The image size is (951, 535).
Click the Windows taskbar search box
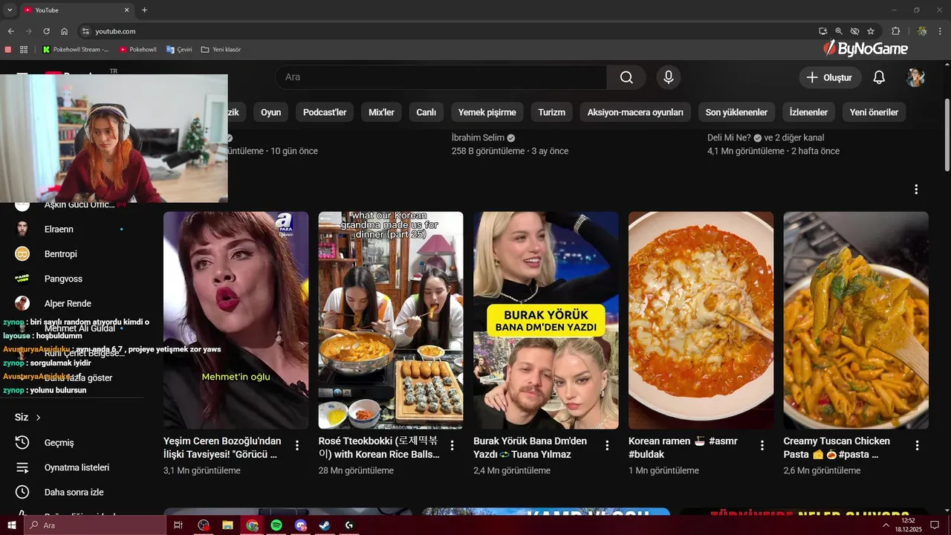[x=94, y=525]
